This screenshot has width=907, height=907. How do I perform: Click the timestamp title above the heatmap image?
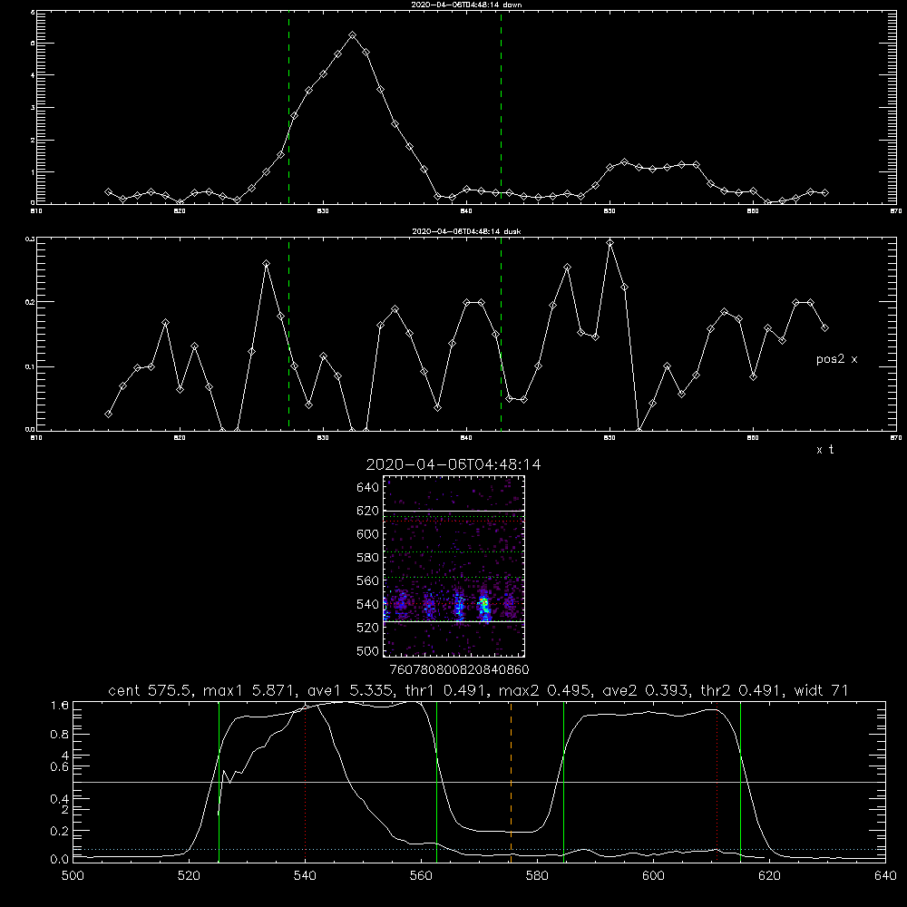pyautogui.click(x=453, y=464)
